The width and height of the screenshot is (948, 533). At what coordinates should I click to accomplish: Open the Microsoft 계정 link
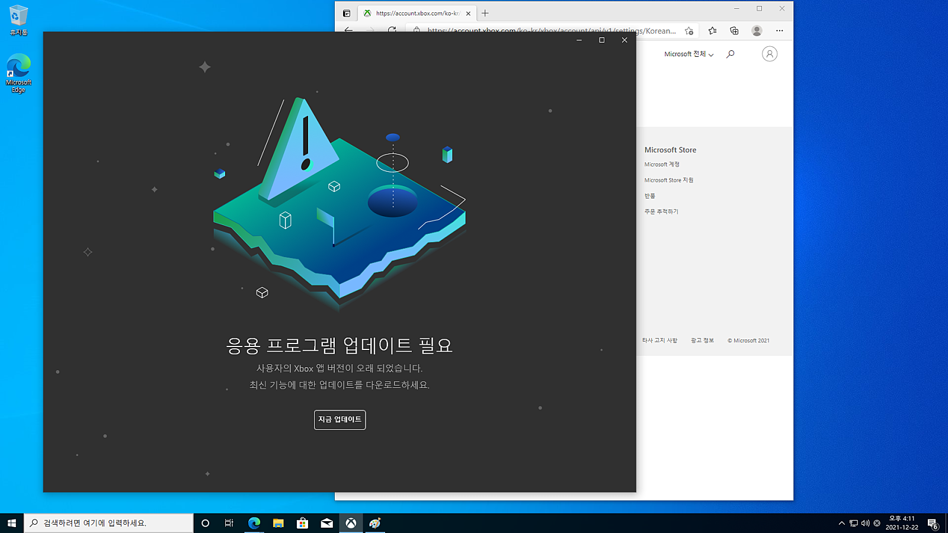(x=662, y=165)
